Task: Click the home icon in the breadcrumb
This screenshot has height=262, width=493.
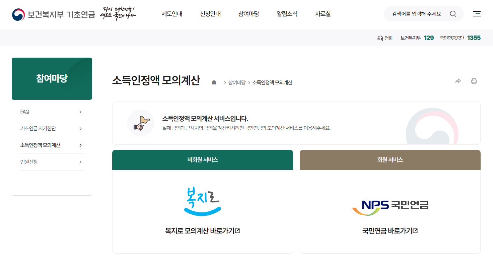Action: pos(214,82)
